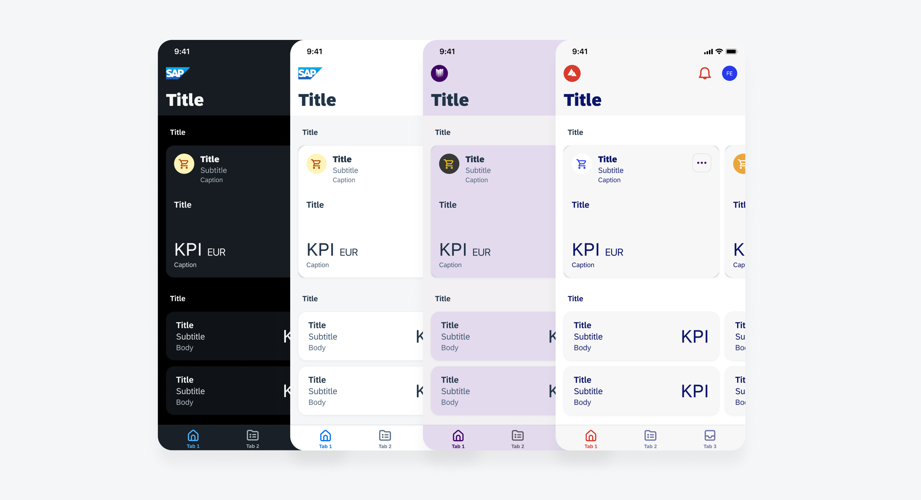Click the SAP logo icon in white theme
This screenshot has width=921, height=500.
[x=311, y=73]
